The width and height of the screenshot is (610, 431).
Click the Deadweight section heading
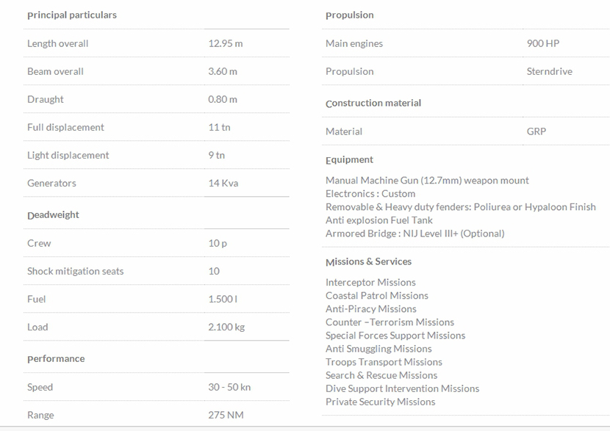click(x=53, y=215)
